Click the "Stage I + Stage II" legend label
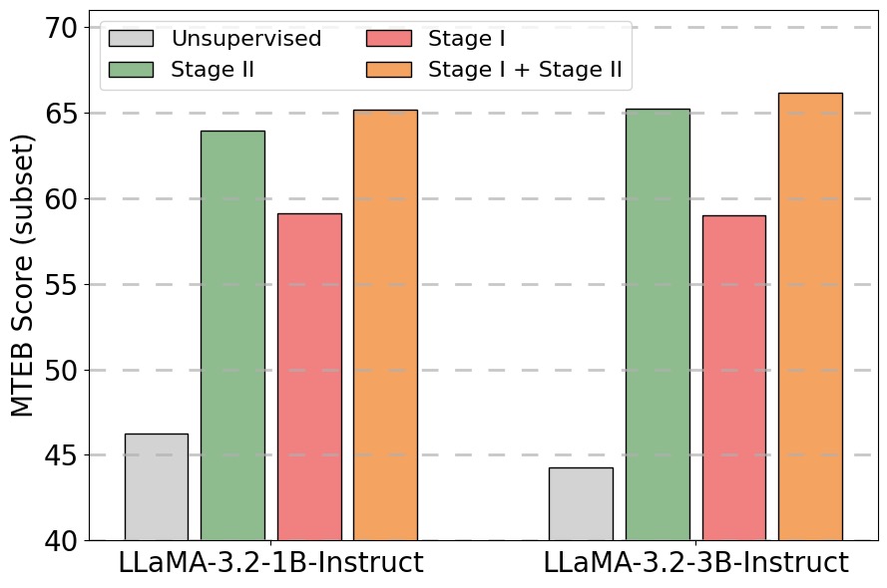 click(525, 69)
